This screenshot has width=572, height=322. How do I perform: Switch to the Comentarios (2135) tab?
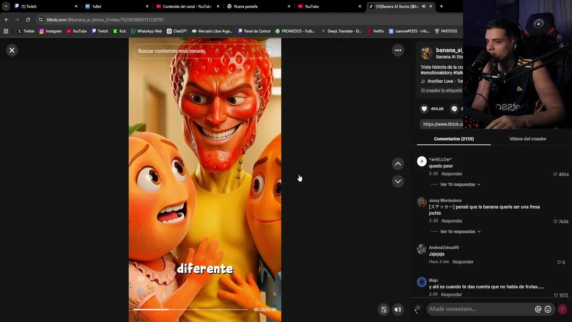454,139
